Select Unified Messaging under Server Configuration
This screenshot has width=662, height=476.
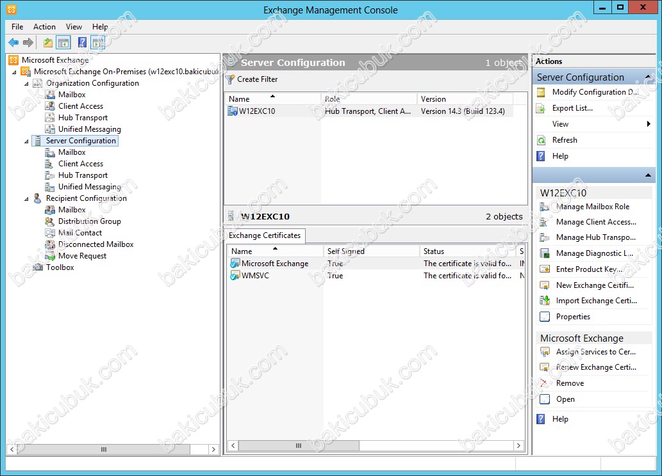pos(90,187)
